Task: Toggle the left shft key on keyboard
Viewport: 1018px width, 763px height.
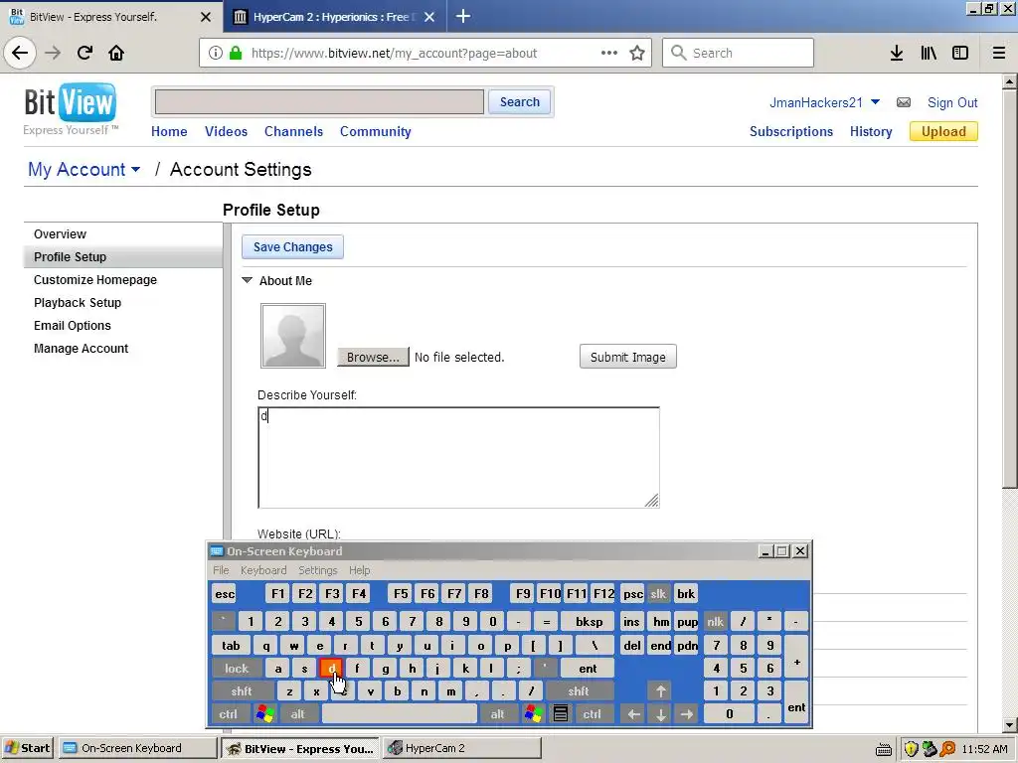Action: pyautogui.click(x=242, y=691)
